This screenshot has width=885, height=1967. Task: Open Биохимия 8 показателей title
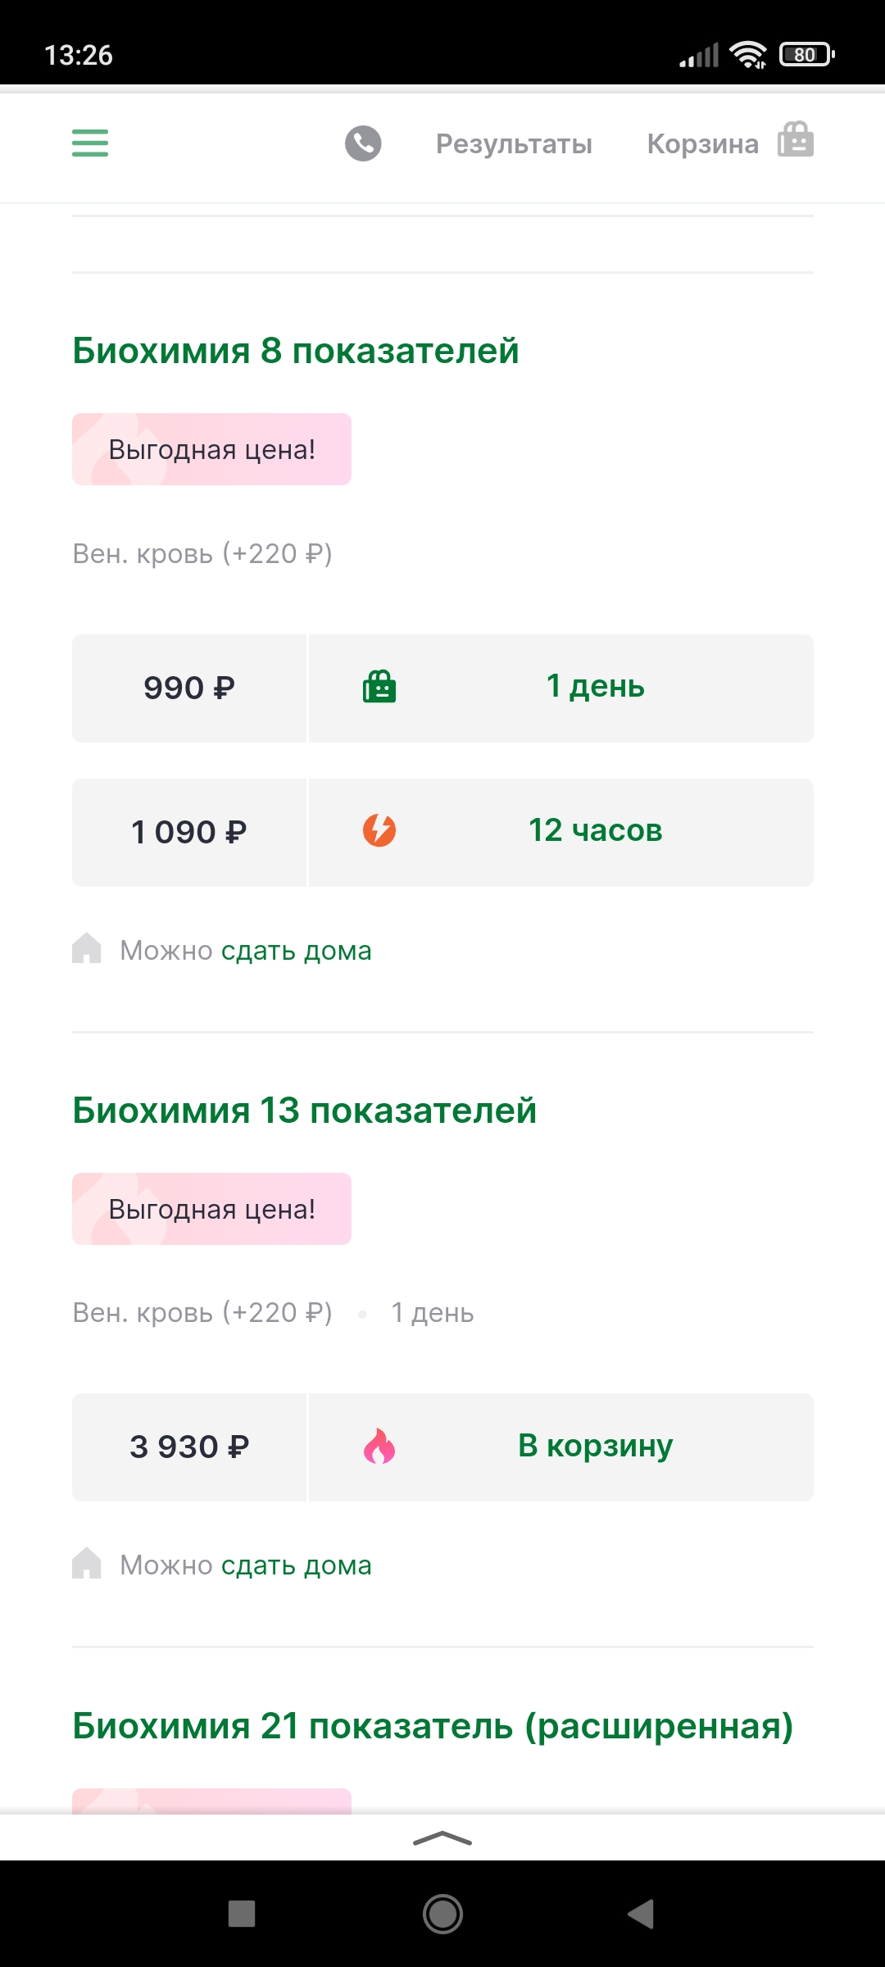296,351
